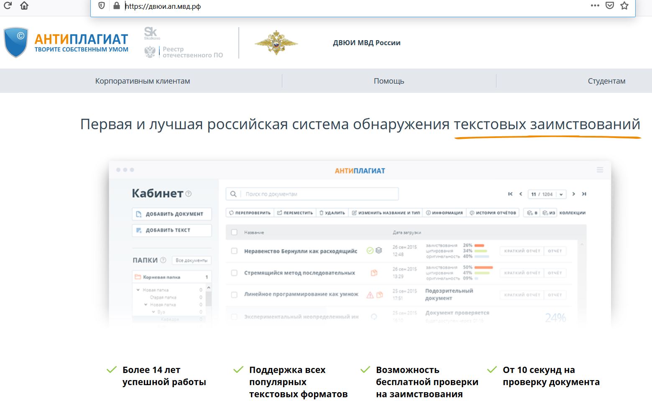
Task: Bookmark this page with the star icon
Action: [624, 5]
